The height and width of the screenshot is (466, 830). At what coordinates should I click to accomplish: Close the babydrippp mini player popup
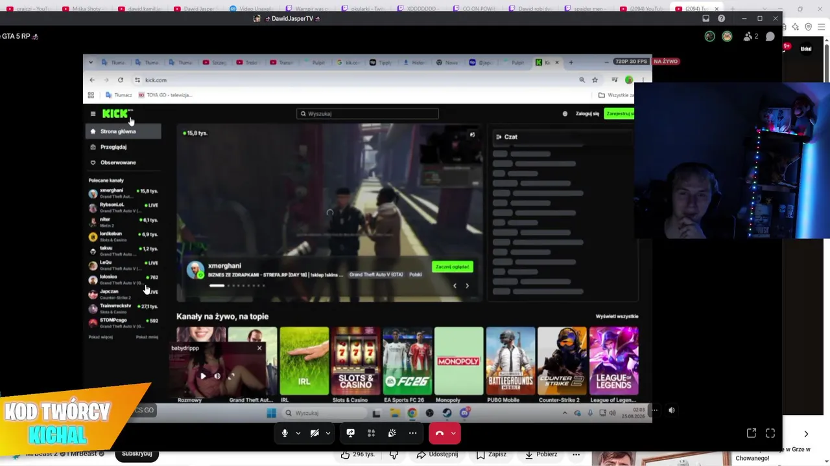pyautogui.click(x=259, y=348)
